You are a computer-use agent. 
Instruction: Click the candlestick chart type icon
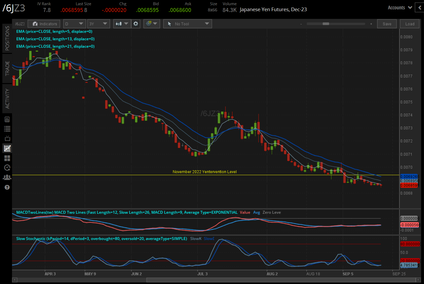tap(119, 24)
